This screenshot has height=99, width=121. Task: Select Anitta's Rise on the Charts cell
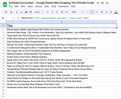pos(62,57)
